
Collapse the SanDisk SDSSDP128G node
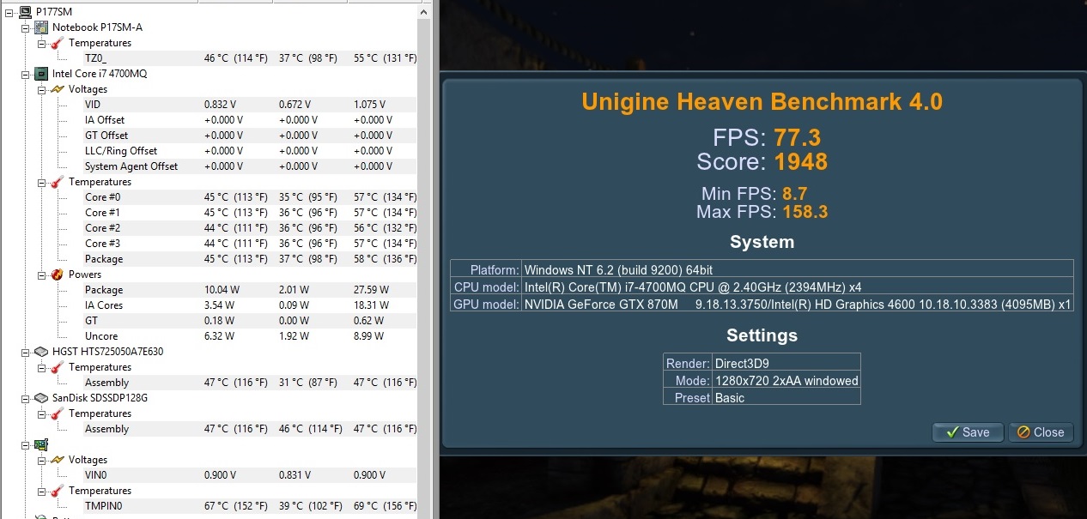[25, 398]
